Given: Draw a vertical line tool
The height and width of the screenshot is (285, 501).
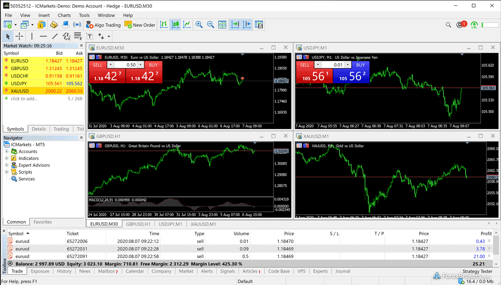Looking at the screenshot, I should (x=32, y=37).
